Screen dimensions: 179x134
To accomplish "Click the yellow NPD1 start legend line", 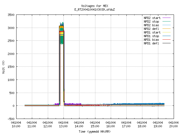I will click(x=167, y=32).
